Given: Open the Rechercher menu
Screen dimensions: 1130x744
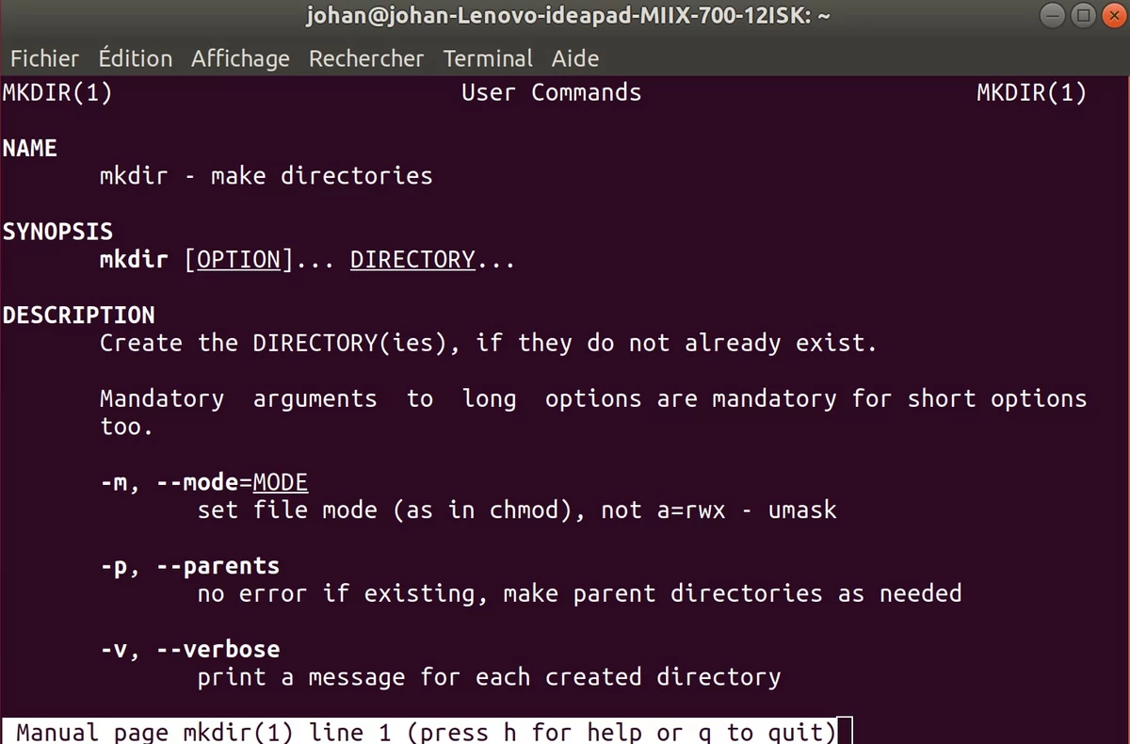Looking at the screenshot, I should (x=366, y=58).
